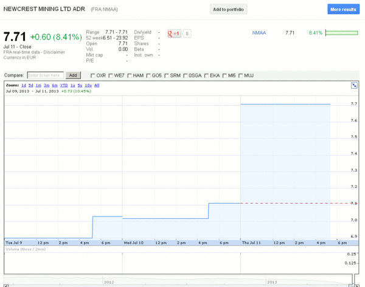The height and width of the screenshot is (287, 365).
Task: Click the green 8.41% performance bar
Action: pos(342,33)
